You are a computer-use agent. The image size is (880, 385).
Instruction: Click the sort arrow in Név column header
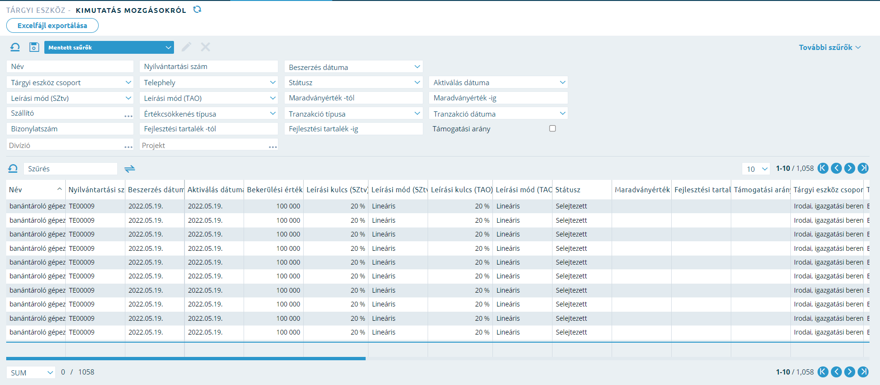tap(60, 189)
